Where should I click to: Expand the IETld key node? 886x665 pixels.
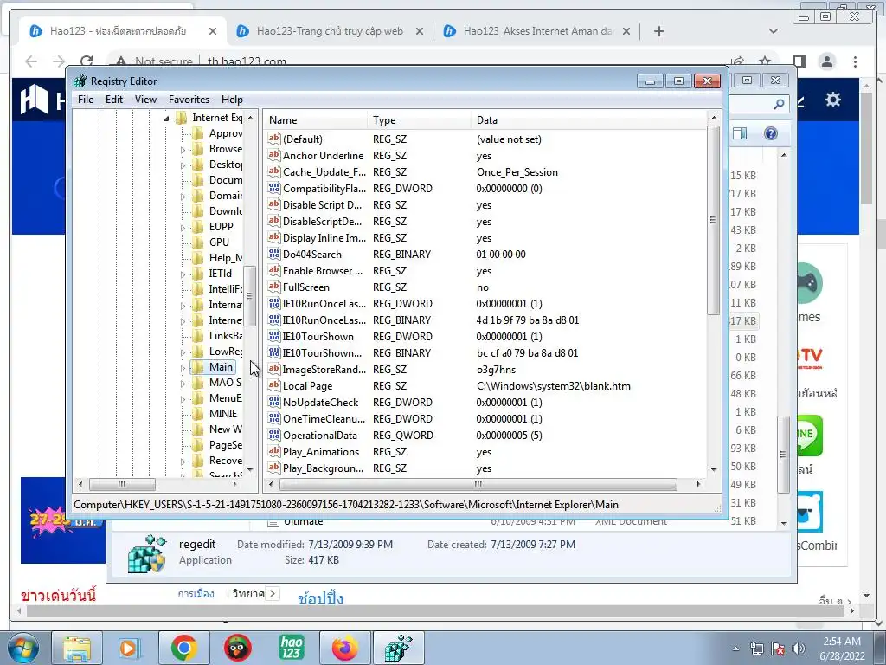[x=183, y=274]
